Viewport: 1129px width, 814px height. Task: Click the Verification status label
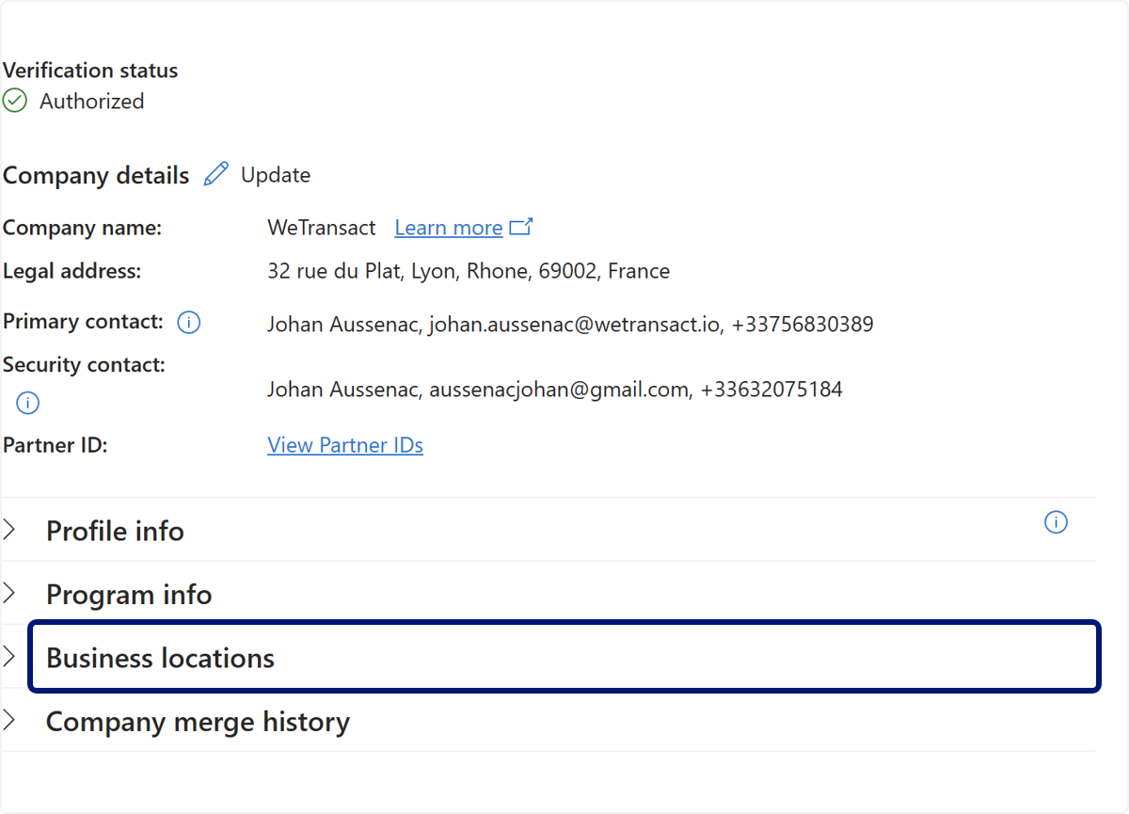[90, 71]
